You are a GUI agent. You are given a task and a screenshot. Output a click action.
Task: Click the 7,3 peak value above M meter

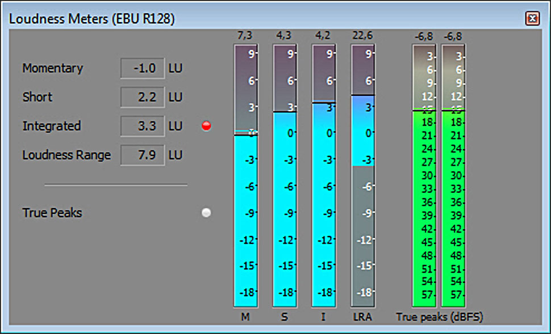tap(245, 36)
